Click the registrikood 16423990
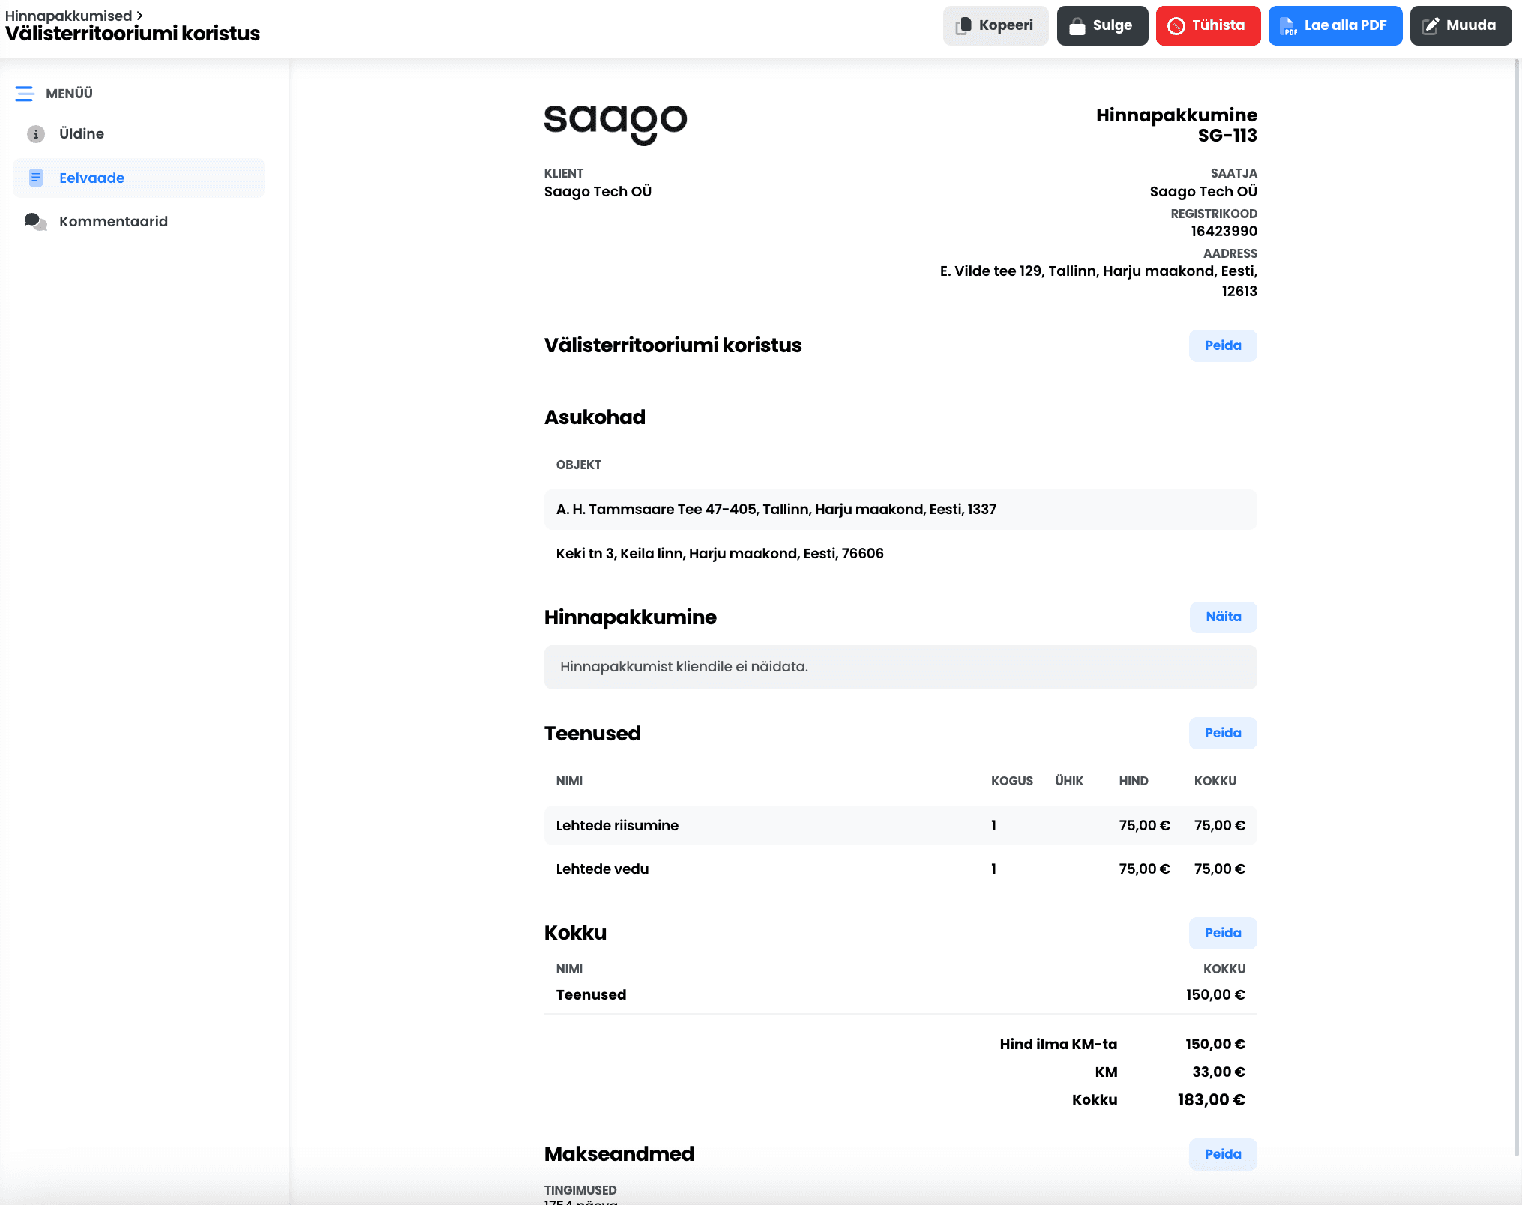 pyautogui.click(x=1224, y=232)
